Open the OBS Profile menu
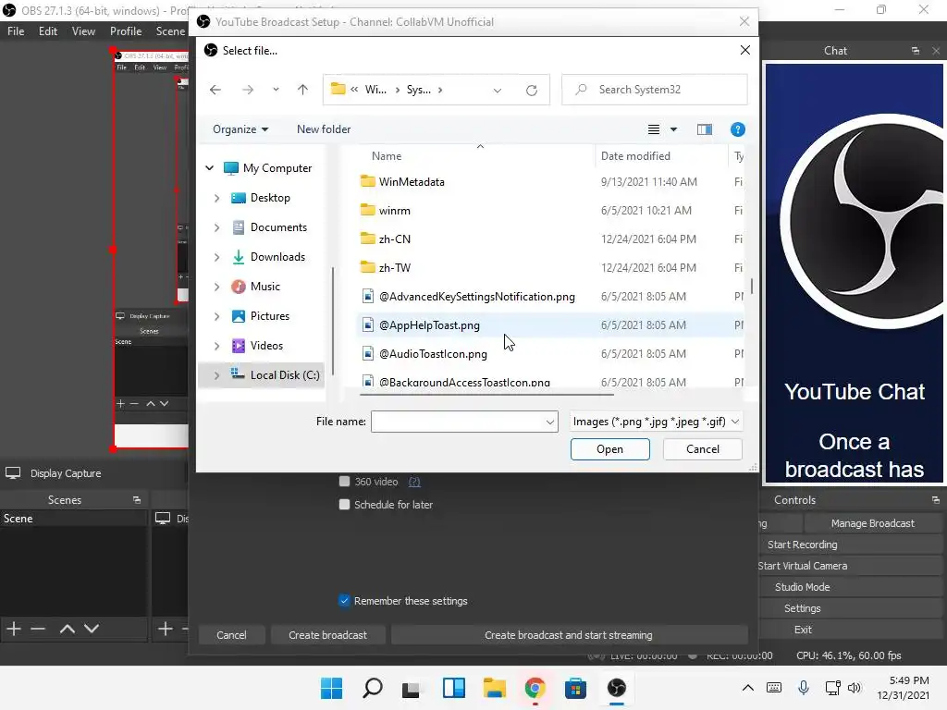 (126, 31)
